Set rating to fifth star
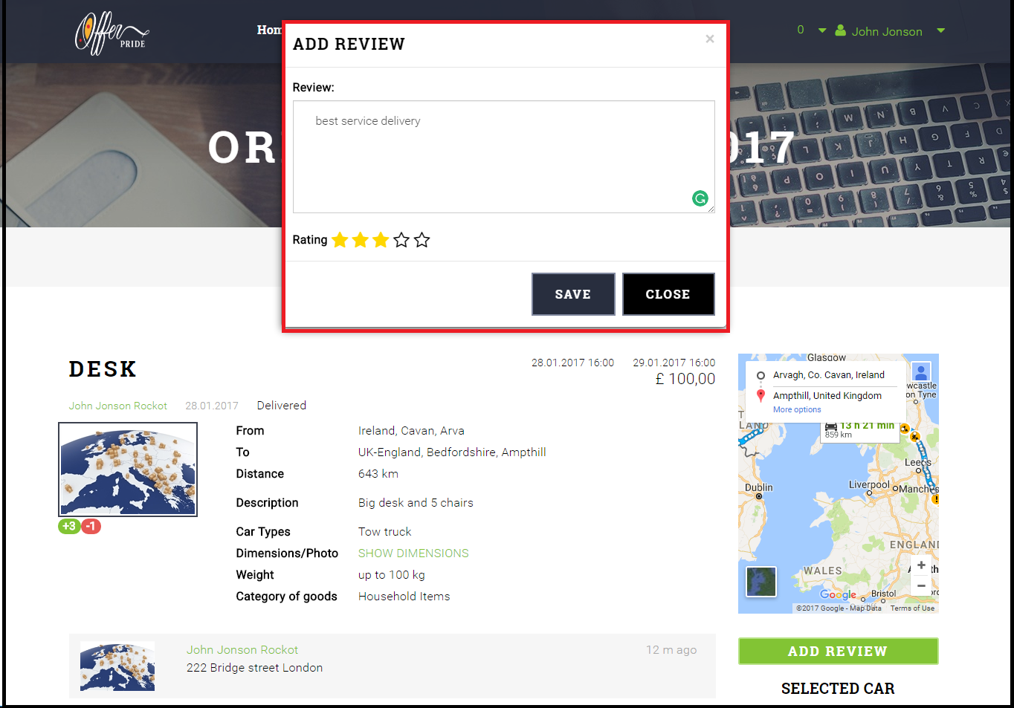The image size is (1014, 708). coord(422,240)
